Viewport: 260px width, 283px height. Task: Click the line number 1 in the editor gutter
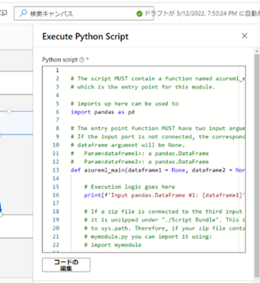(57, 70)
